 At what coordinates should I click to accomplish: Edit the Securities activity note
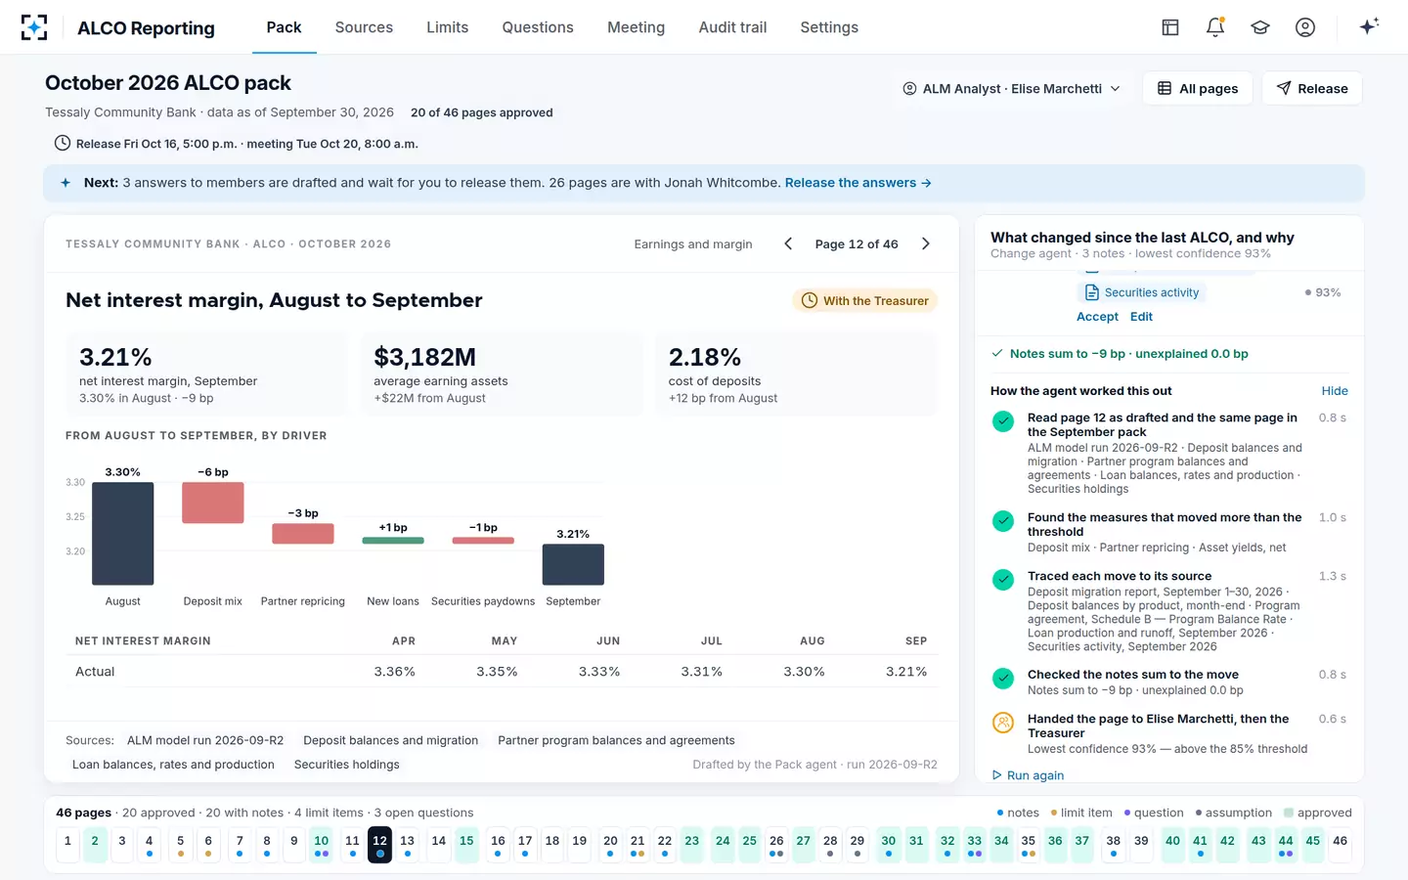tap(1141, 317)
